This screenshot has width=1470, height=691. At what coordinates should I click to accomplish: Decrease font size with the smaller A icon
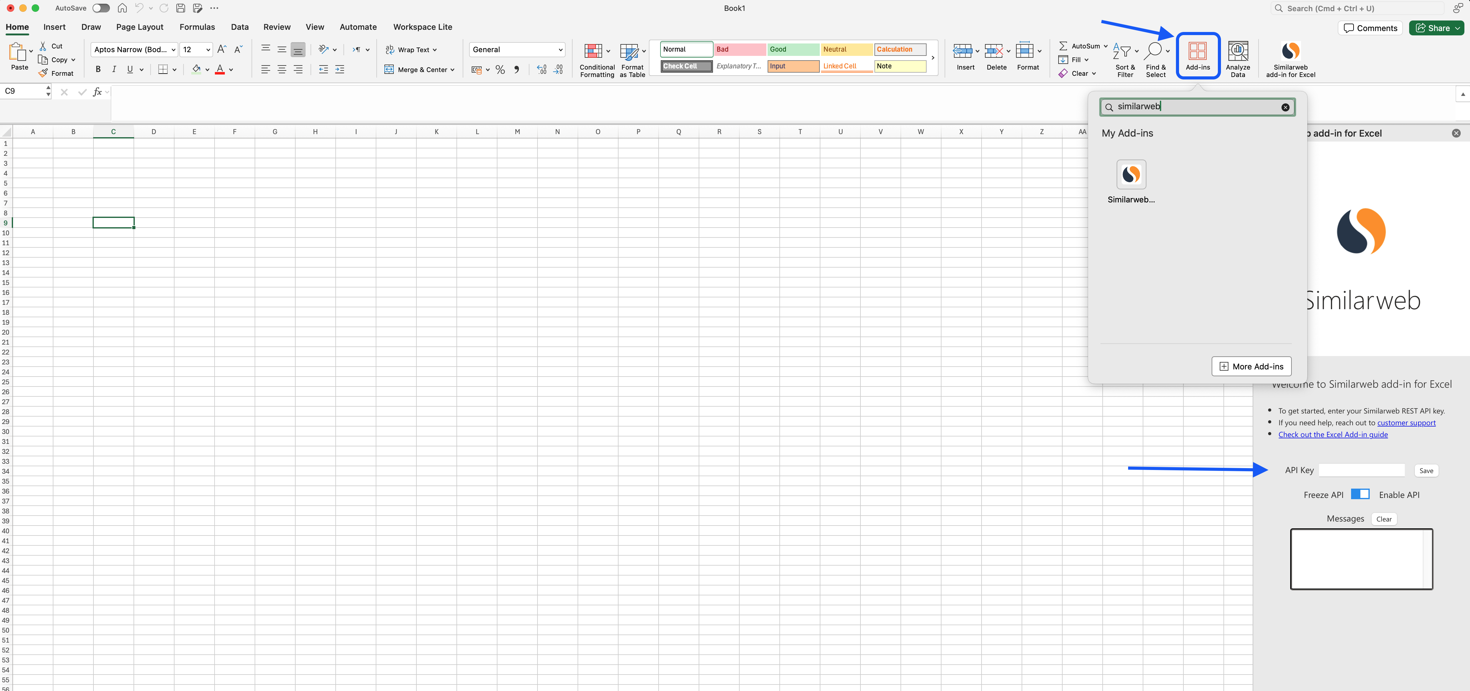point(238,49)
